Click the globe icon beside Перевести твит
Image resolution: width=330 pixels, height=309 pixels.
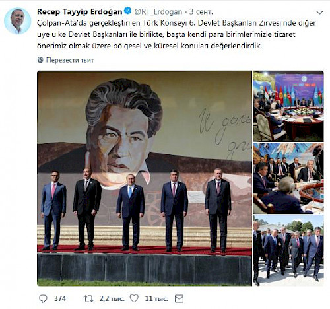[40, 60]
